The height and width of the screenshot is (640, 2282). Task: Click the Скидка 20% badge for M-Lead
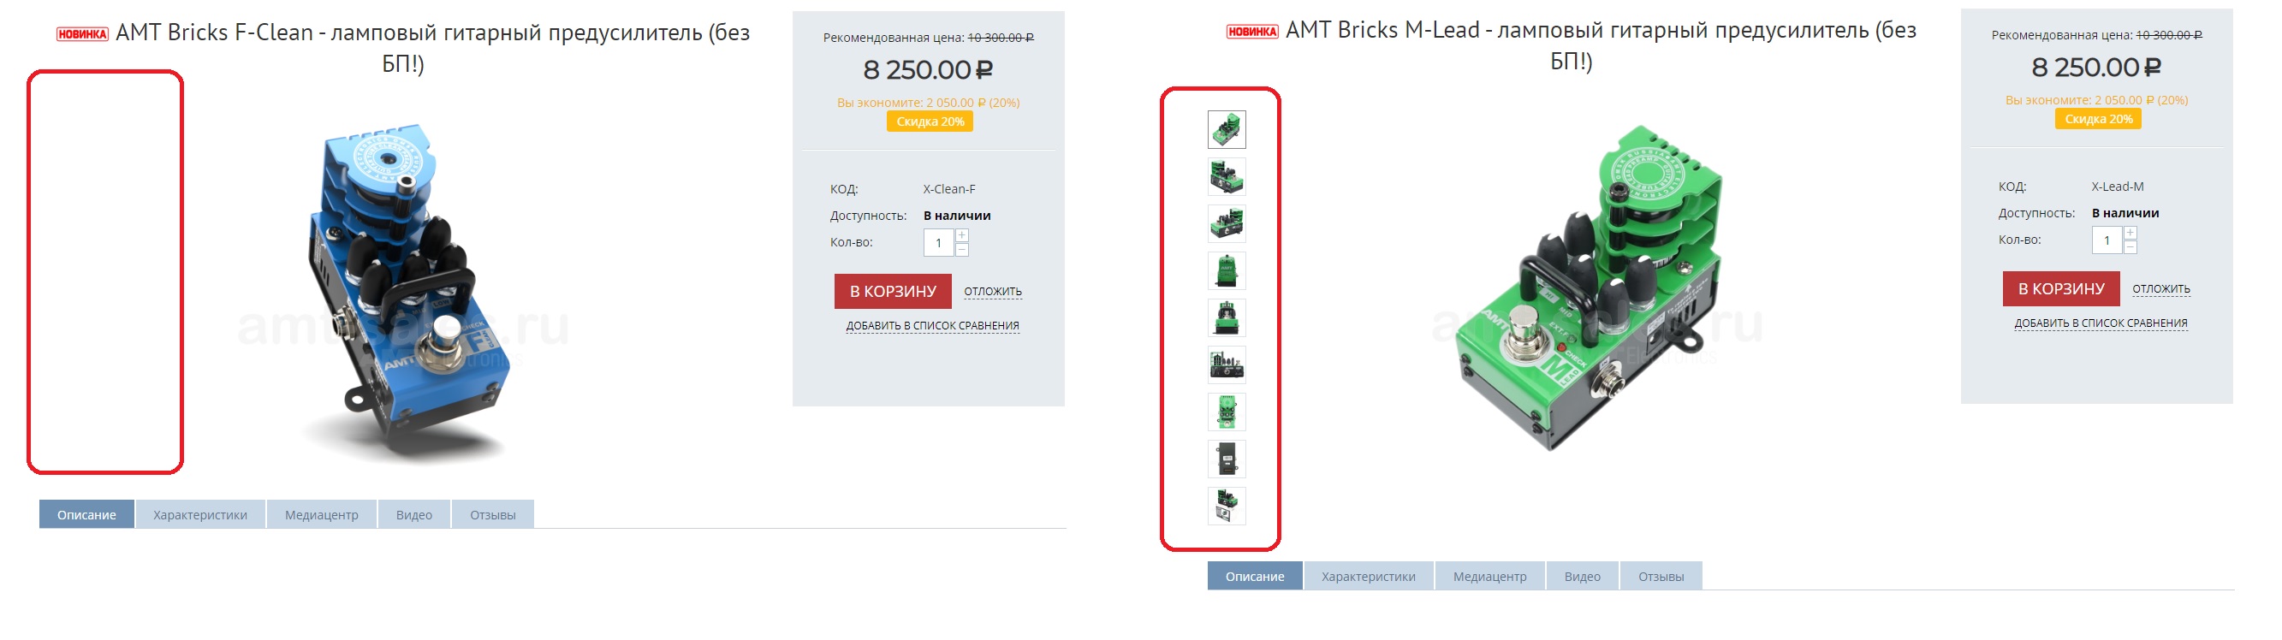(2098, 119)
